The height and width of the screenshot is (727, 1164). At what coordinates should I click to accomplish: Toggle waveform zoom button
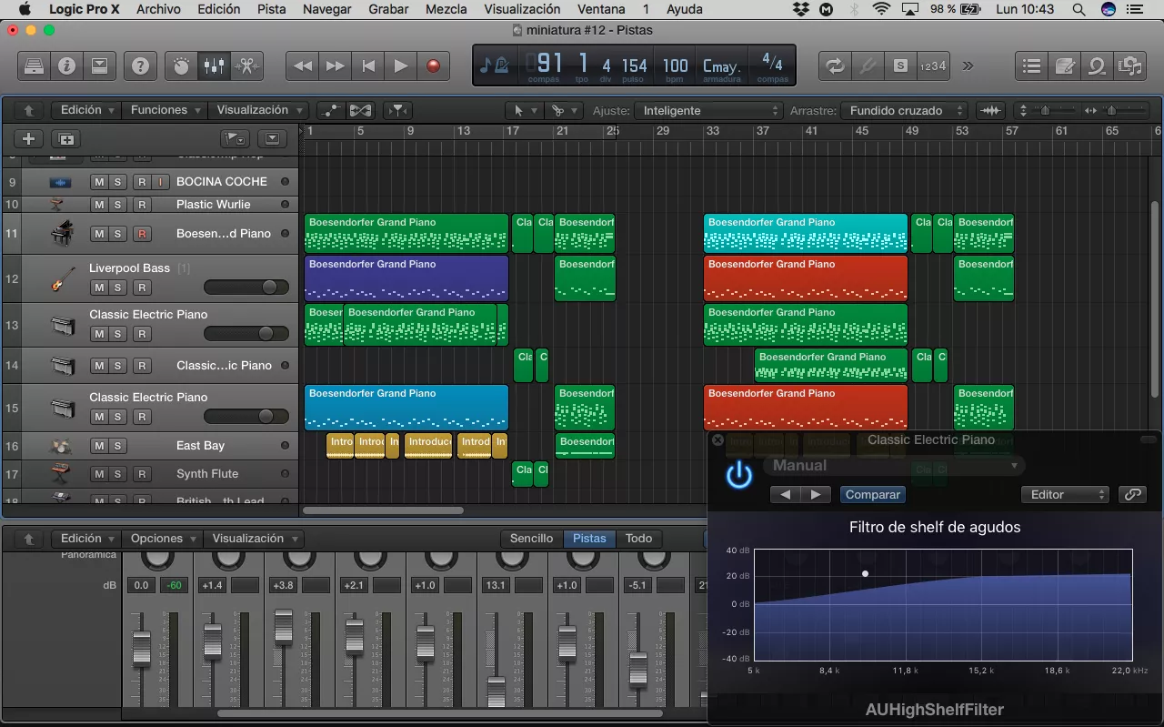990,110
